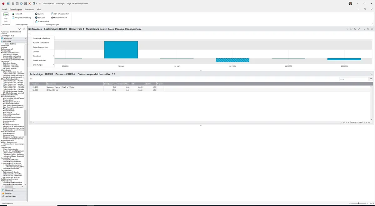
Task: Open Kundenfeedback from the ribbon
Action: 59,18
